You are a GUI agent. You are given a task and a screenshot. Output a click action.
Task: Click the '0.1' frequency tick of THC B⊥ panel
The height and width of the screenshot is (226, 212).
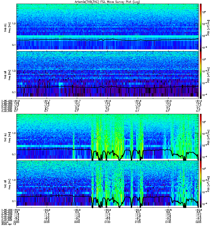(14, 155)
